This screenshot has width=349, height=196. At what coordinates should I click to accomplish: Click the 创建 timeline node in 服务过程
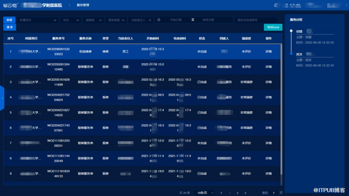click(291, 30)
